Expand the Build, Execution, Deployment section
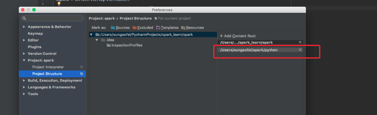377x115 pixels. pos(24,81)
